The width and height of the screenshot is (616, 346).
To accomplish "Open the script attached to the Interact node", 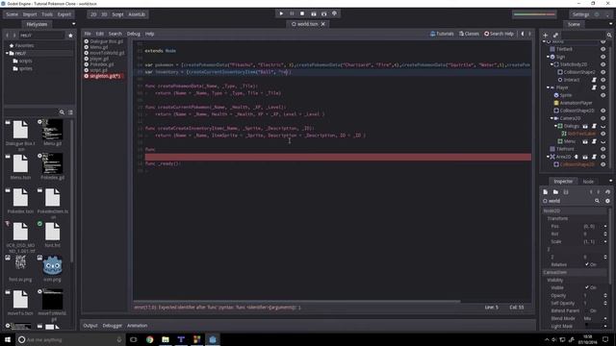I will click(594, 80).
